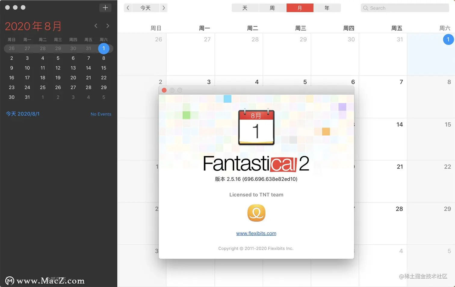Image resolution: width=455 pixels, height=287 pixels.
Task: Click the 2020年8月 month title
Action: tap(33, 26)
